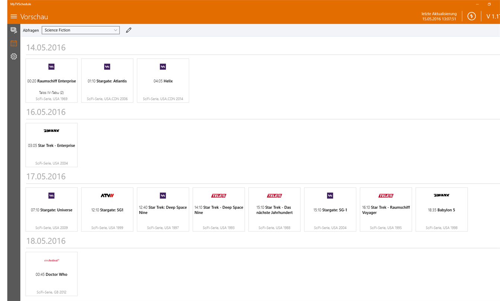This screenshot has height=301, width=500.
Task: Click DMAX logo on Babylon 5 card
Action: pos(442,195)
